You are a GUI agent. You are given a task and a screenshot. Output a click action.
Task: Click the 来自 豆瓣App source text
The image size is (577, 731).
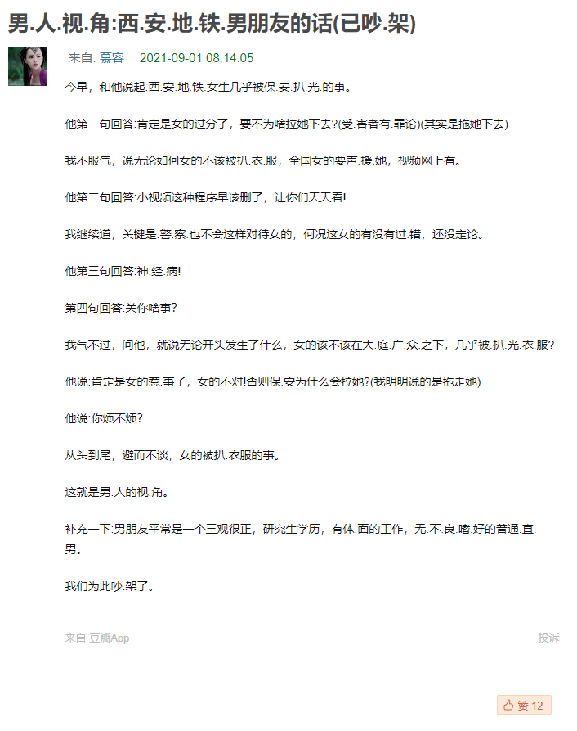tap(97, 638)
